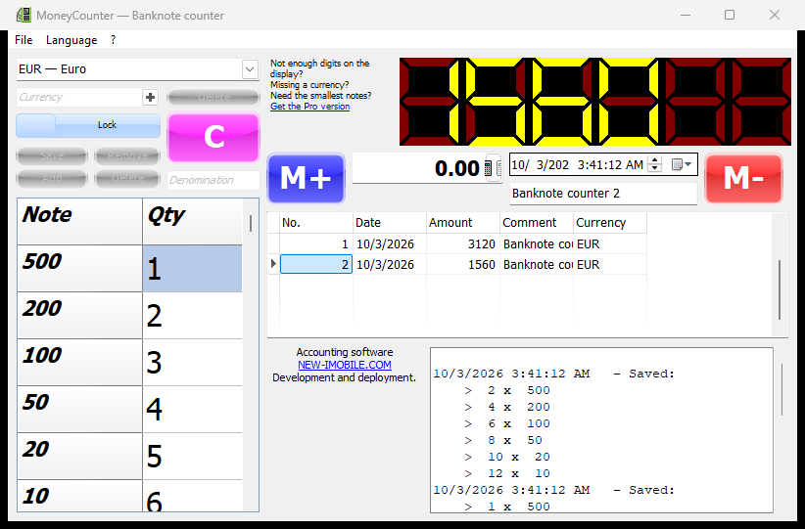Click the 20 note denomination cell
805x529 pixels.
click(79, 457)
